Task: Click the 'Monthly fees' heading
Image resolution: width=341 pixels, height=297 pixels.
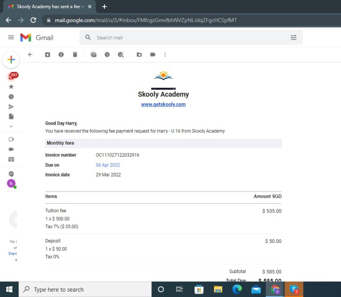Action: pyautogui.click(x=60, y=143)
